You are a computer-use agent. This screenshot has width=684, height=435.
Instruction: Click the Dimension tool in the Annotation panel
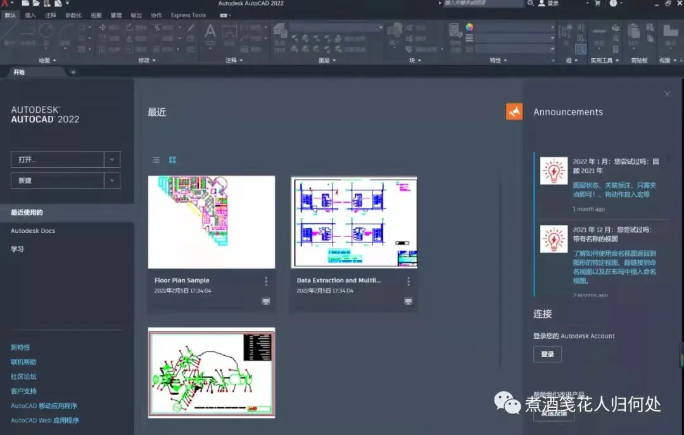(x=229, y=32)
